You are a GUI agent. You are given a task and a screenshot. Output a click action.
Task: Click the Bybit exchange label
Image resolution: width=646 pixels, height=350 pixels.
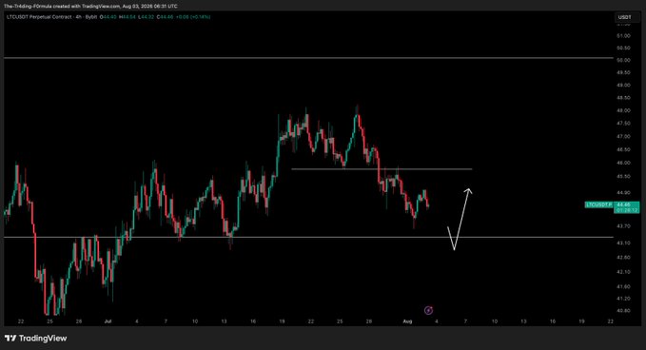(90, 17)
